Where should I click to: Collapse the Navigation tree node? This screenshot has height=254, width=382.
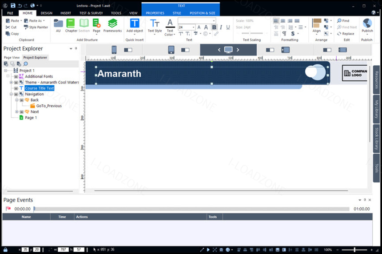11,94
